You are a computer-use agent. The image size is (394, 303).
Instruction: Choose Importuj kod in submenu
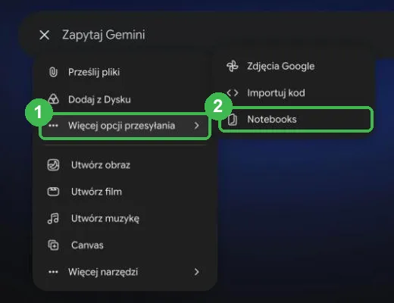295,93
